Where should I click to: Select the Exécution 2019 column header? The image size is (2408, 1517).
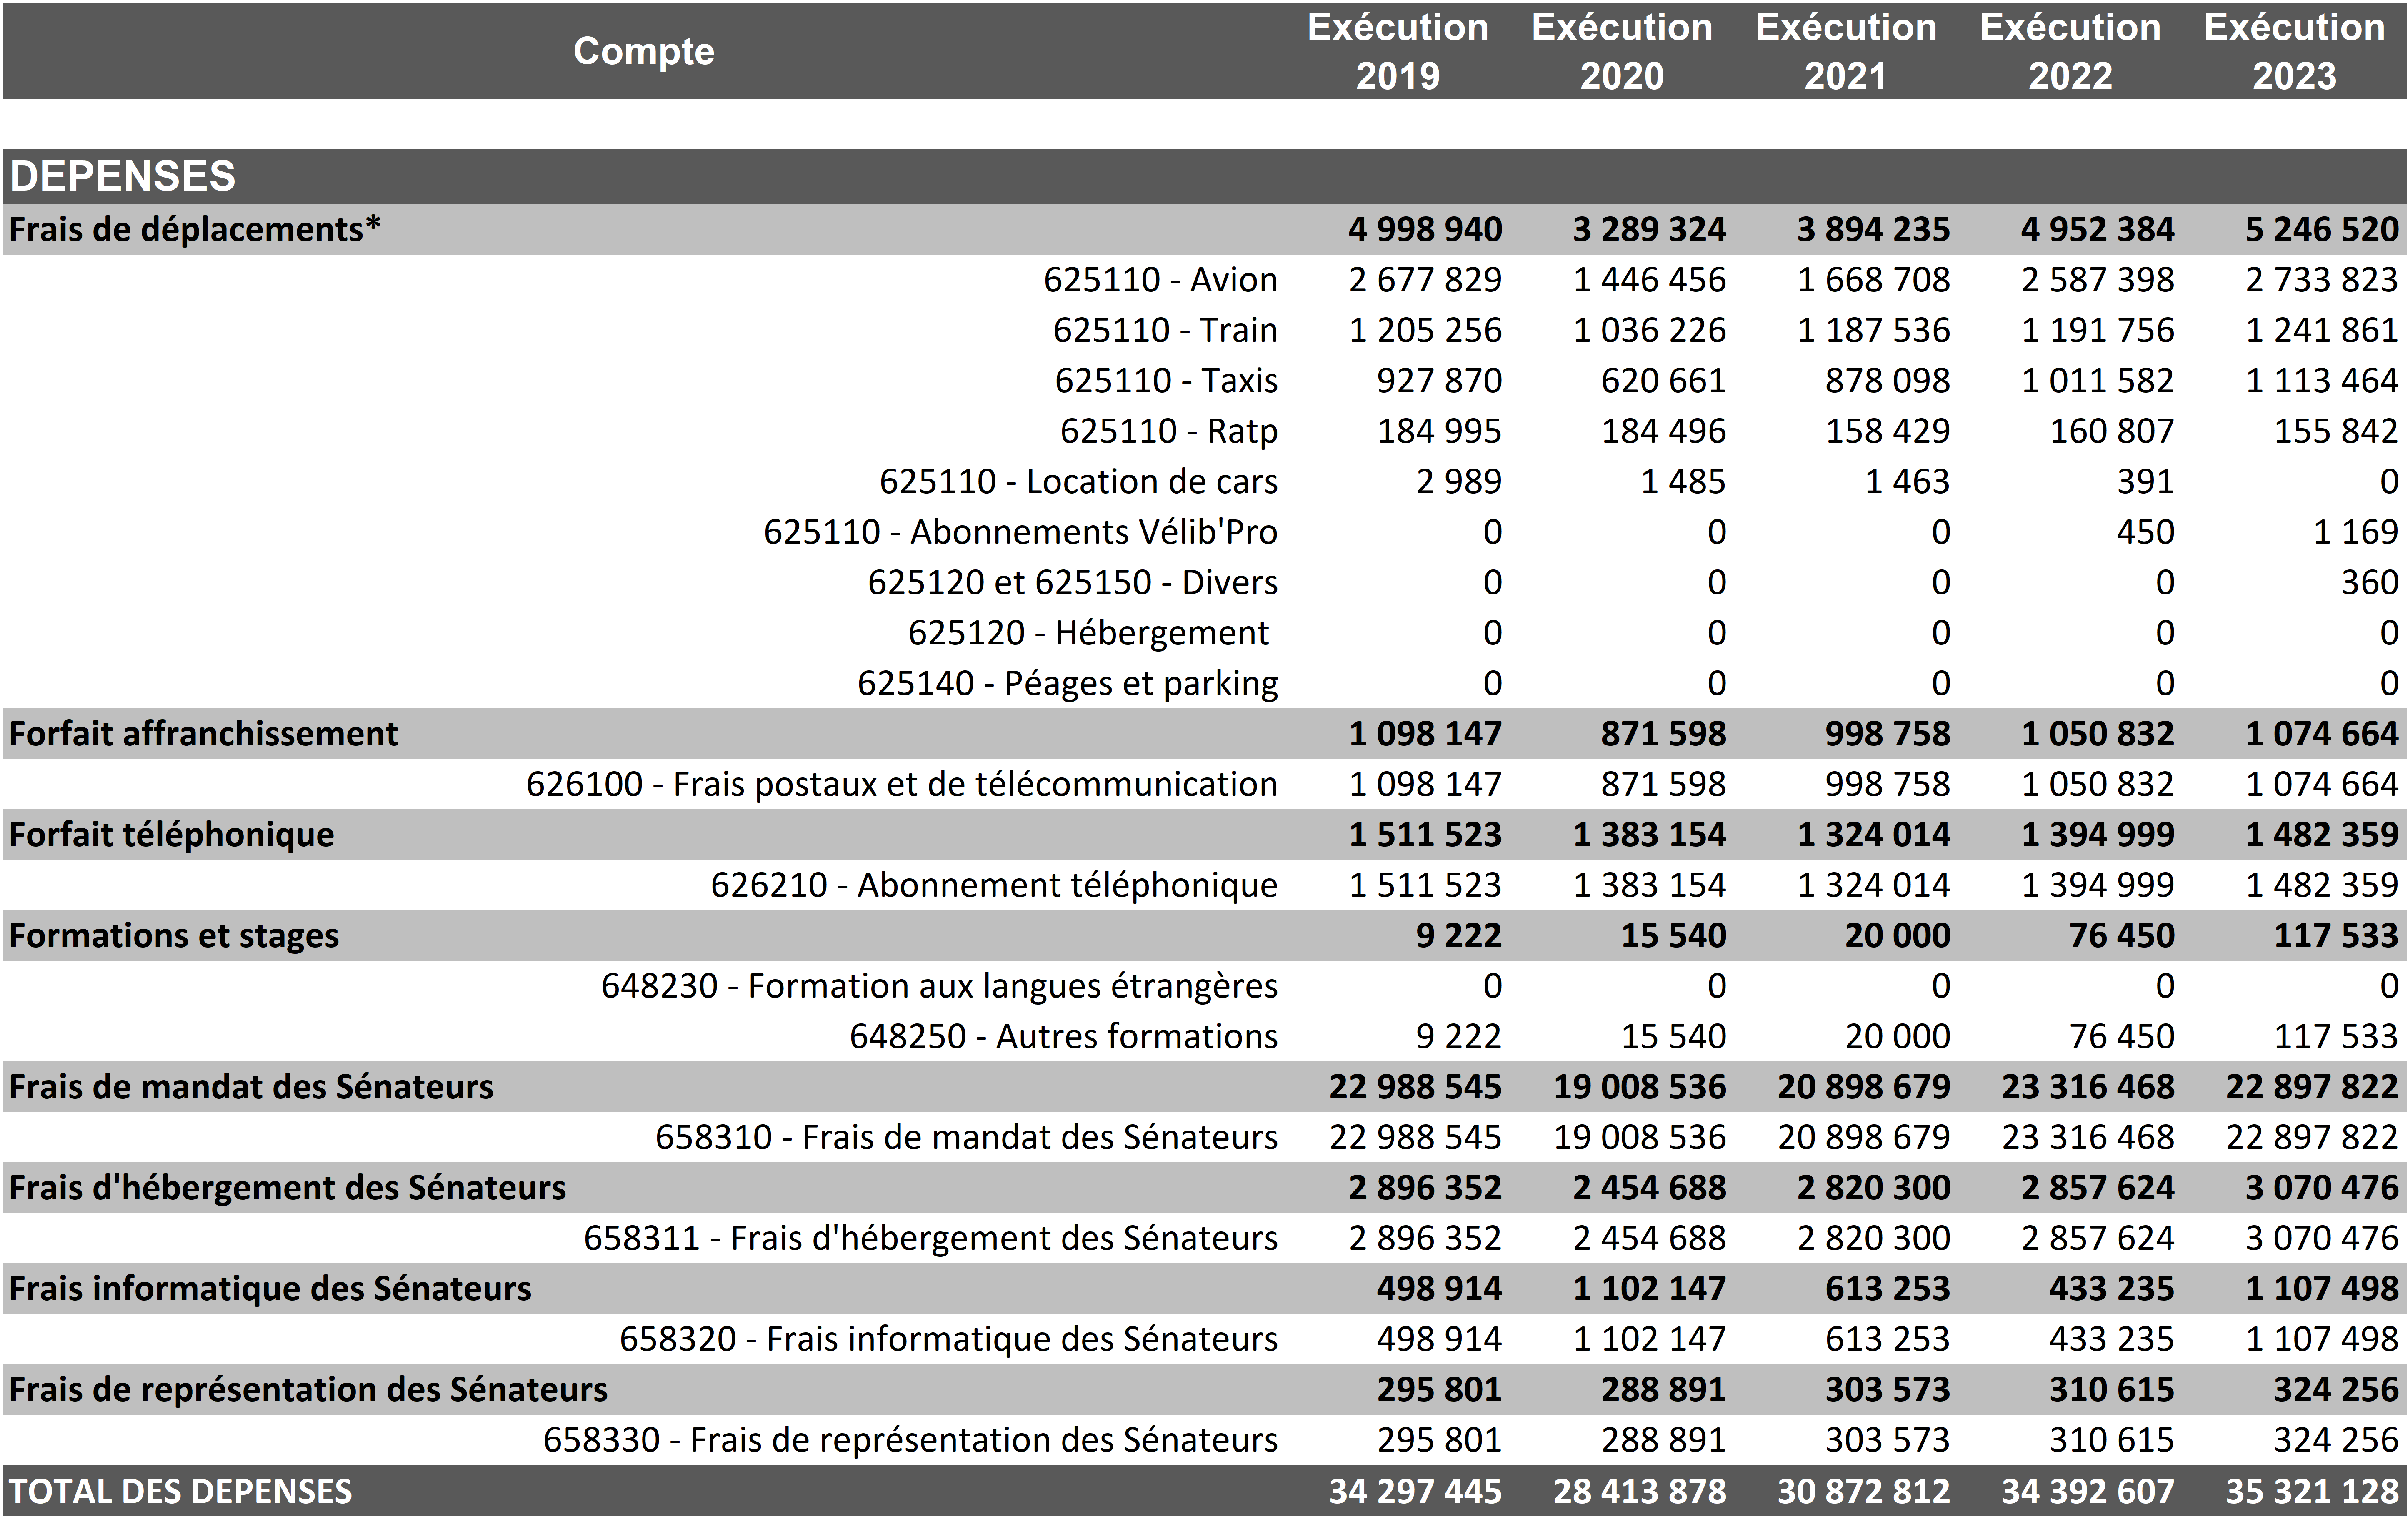[x=1397, y=51]
